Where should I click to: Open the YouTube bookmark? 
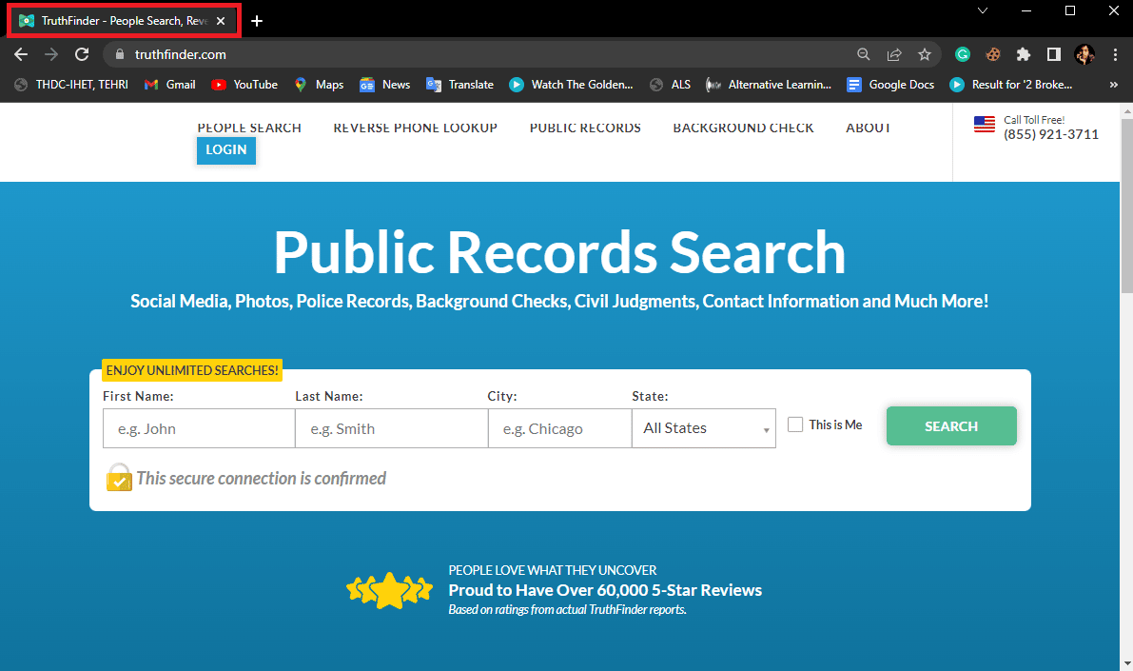tap(244, 84)
